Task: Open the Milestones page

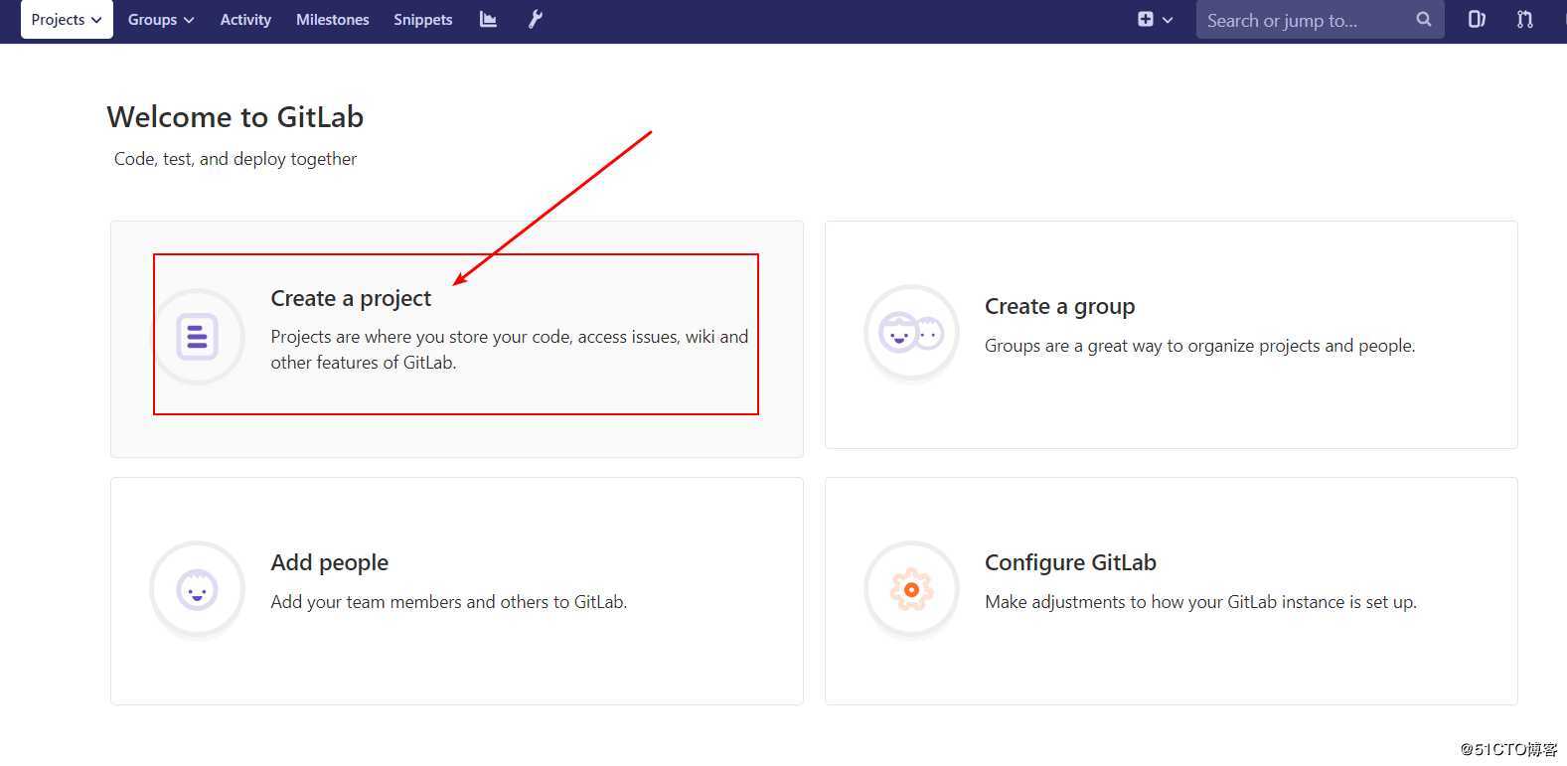Action: (332, 20)
